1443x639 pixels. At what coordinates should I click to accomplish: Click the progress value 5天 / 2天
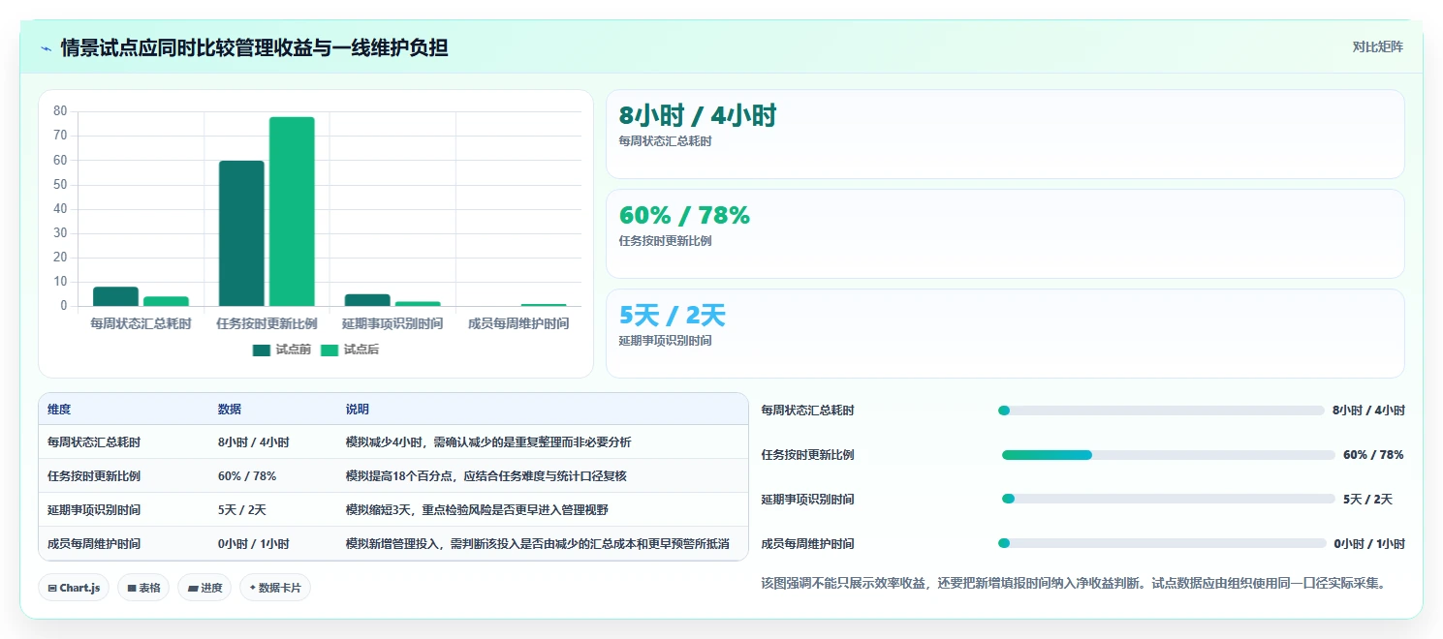click(1367, 500)
